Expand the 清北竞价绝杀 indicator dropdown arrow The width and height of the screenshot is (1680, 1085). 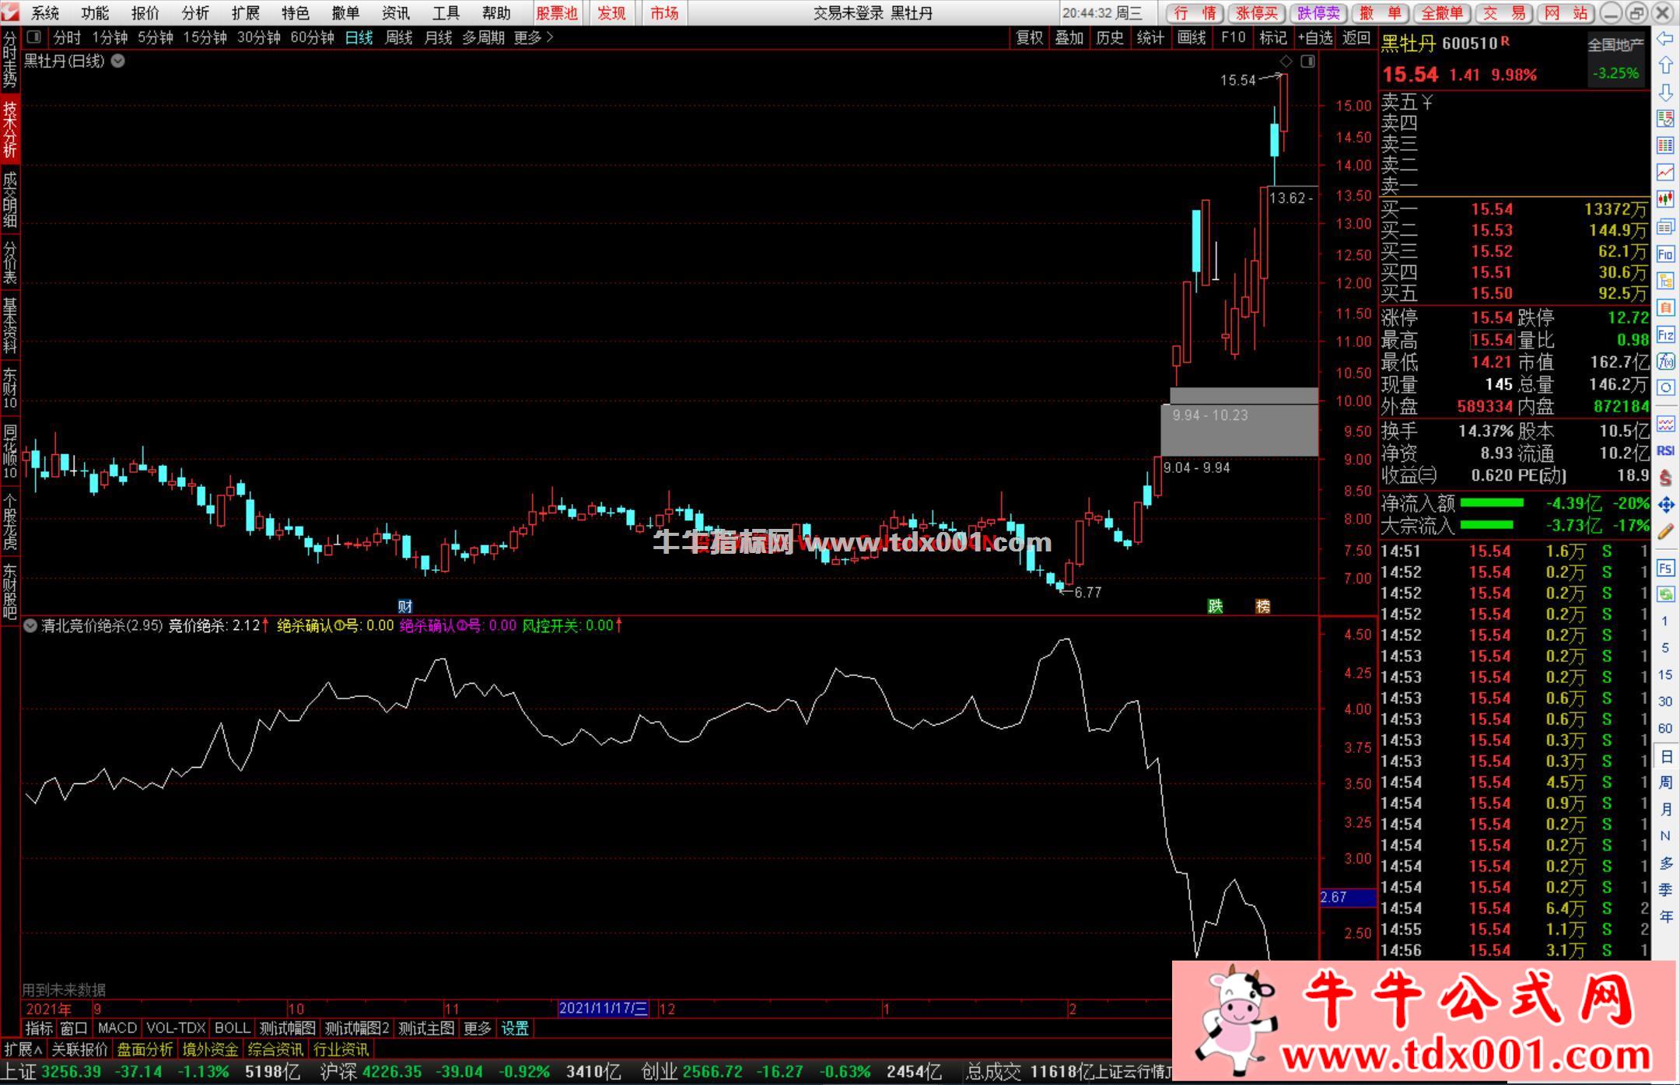coord(30,625)
